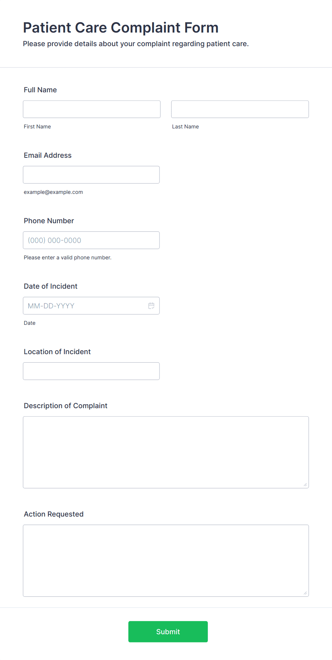332x660 pixels.
Task: Click the Action Requested resize handle
Action: (x=305, y=593)
